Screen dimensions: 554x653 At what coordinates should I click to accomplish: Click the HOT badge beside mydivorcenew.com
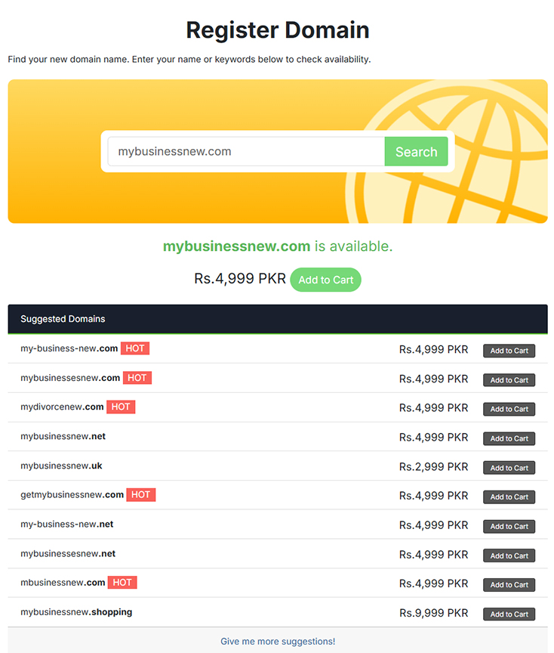click(121, 407)
